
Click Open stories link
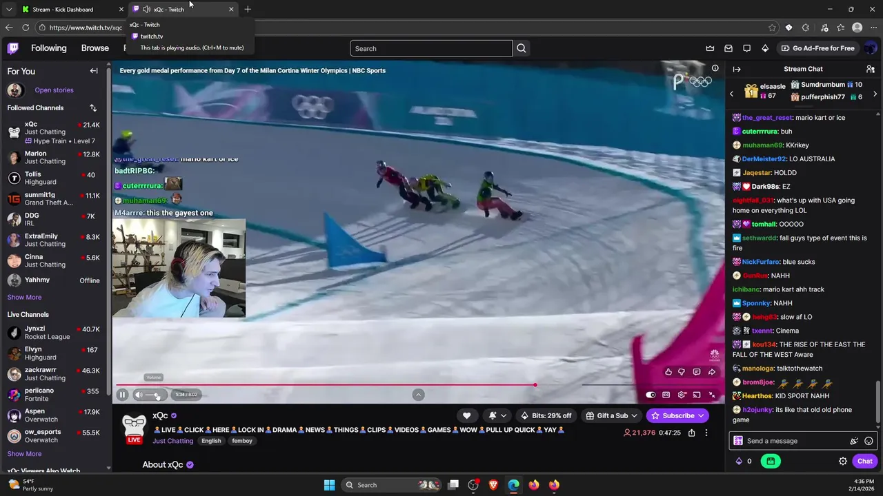pyautogui.click(x=54, y=90)
